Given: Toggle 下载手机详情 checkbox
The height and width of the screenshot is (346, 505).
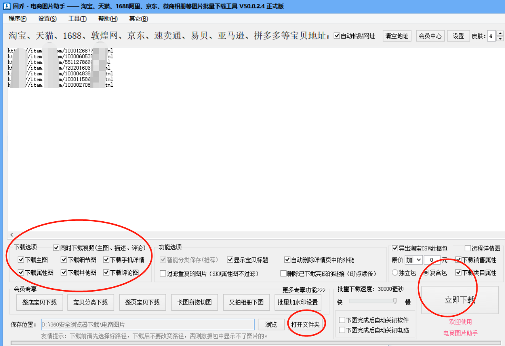Looking at the screenshot, I should [106, 260].
